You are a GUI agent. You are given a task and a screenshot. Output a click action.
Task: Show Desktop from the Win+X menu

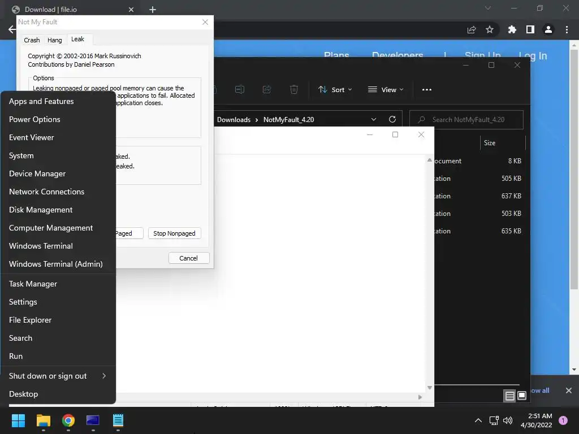coord(58,394)
